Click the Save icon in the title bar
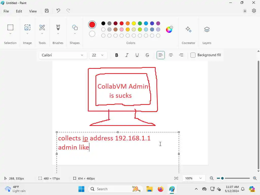 pos(47,11)
